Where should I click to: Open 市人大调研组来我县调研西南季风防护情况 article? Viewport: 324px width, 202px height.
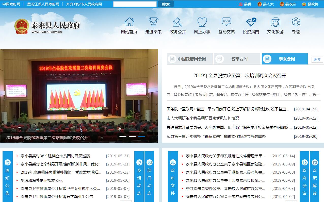point(203,118)
